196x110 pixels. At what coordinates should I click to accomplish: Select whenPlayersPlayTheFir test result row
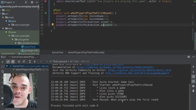[28, 70]
